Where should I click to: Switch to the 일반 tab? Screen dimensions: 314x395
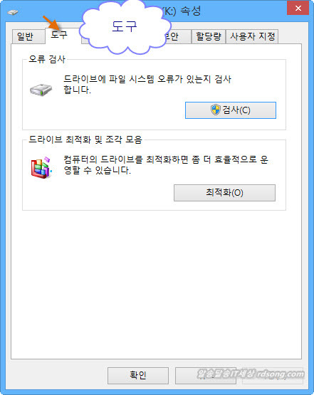[x=25, y=36]
